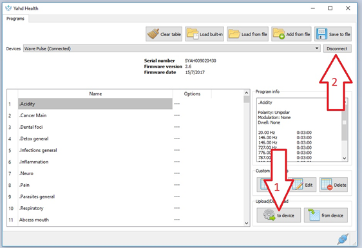362x248 pixels.
Task: Open options dots for .Respiratory
Action: (177, 208)
